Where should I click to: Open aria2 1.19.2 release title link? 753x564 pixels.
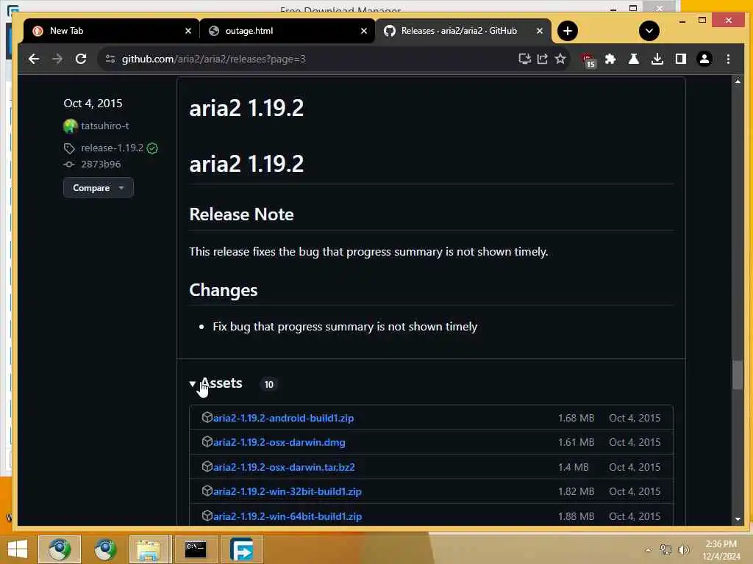246,108
